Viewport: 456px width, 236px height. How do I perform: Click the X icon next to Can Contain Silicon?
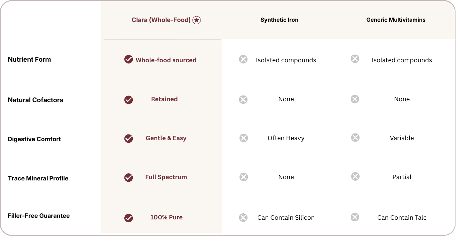pyautogui.click(x=243, y=217)
